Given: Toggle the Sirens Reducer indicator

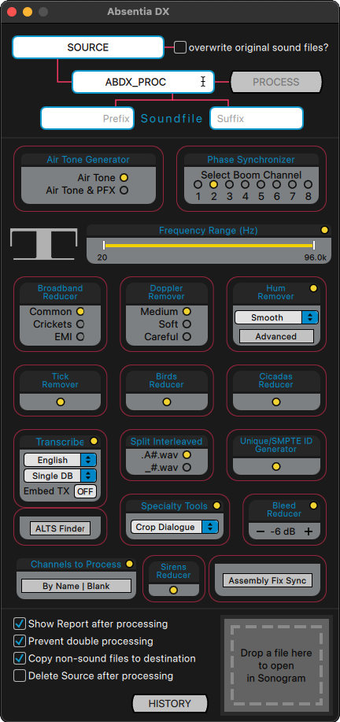Looking at the screenshot, I should [173, 590].
